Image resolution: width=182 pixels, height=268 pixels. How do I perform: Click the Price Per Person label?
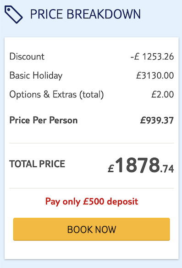tap(44, 120)
